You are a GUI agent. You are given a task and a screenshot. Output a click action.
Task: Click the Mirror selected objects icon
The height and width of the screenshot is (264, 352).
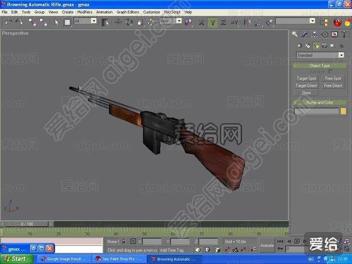point(247,22)
